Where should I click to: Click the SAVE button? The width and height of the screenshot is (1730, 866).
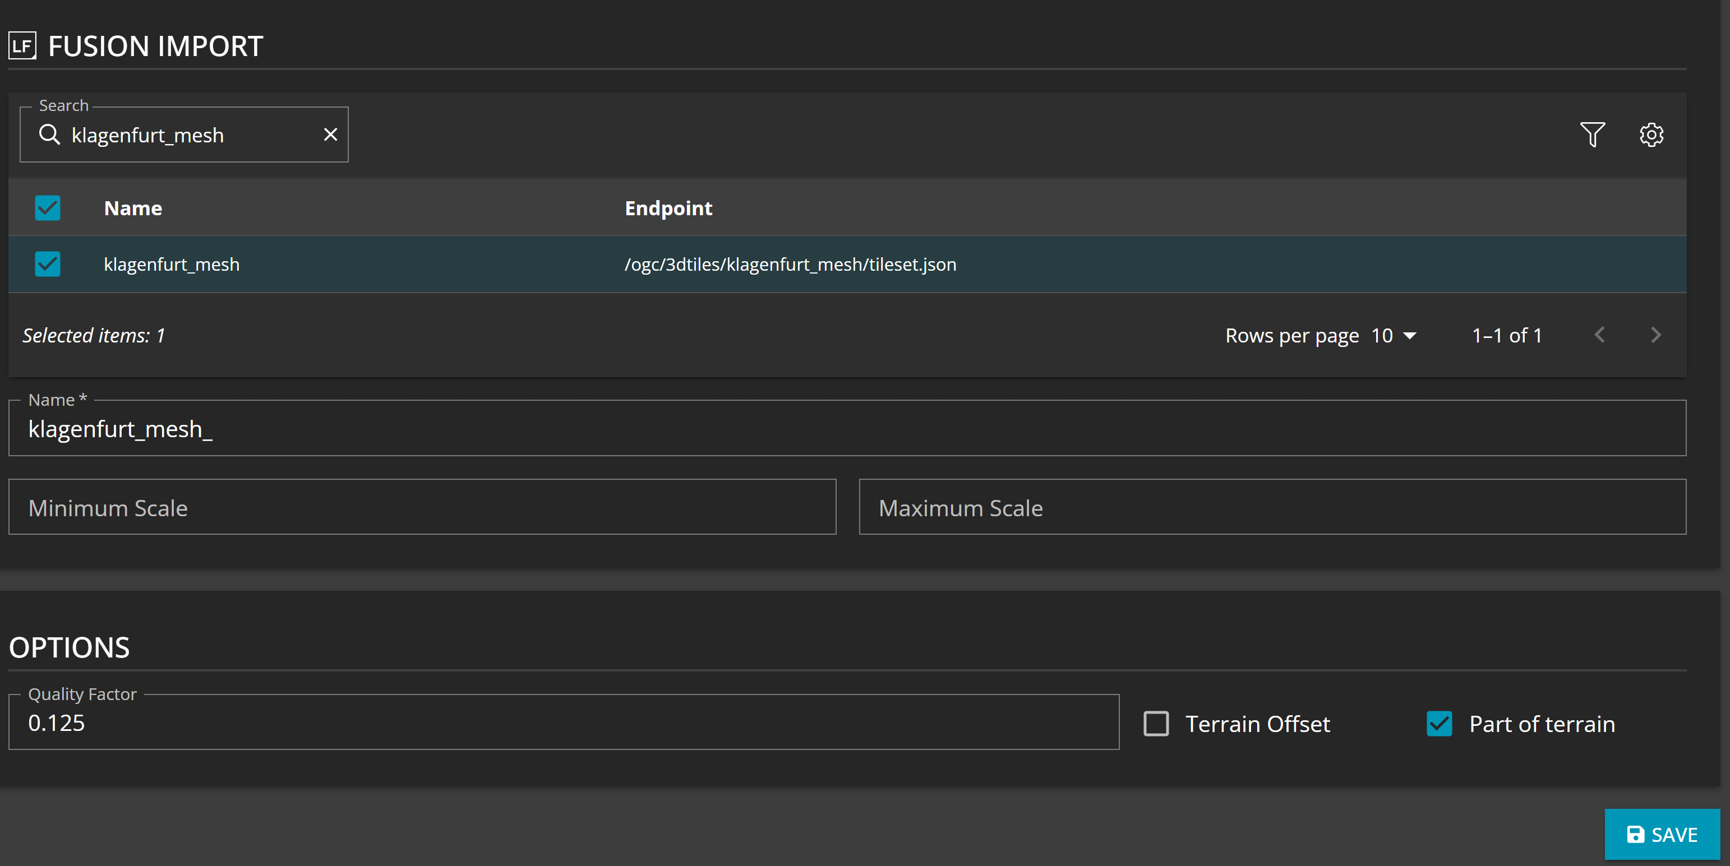click(1662, 835)
